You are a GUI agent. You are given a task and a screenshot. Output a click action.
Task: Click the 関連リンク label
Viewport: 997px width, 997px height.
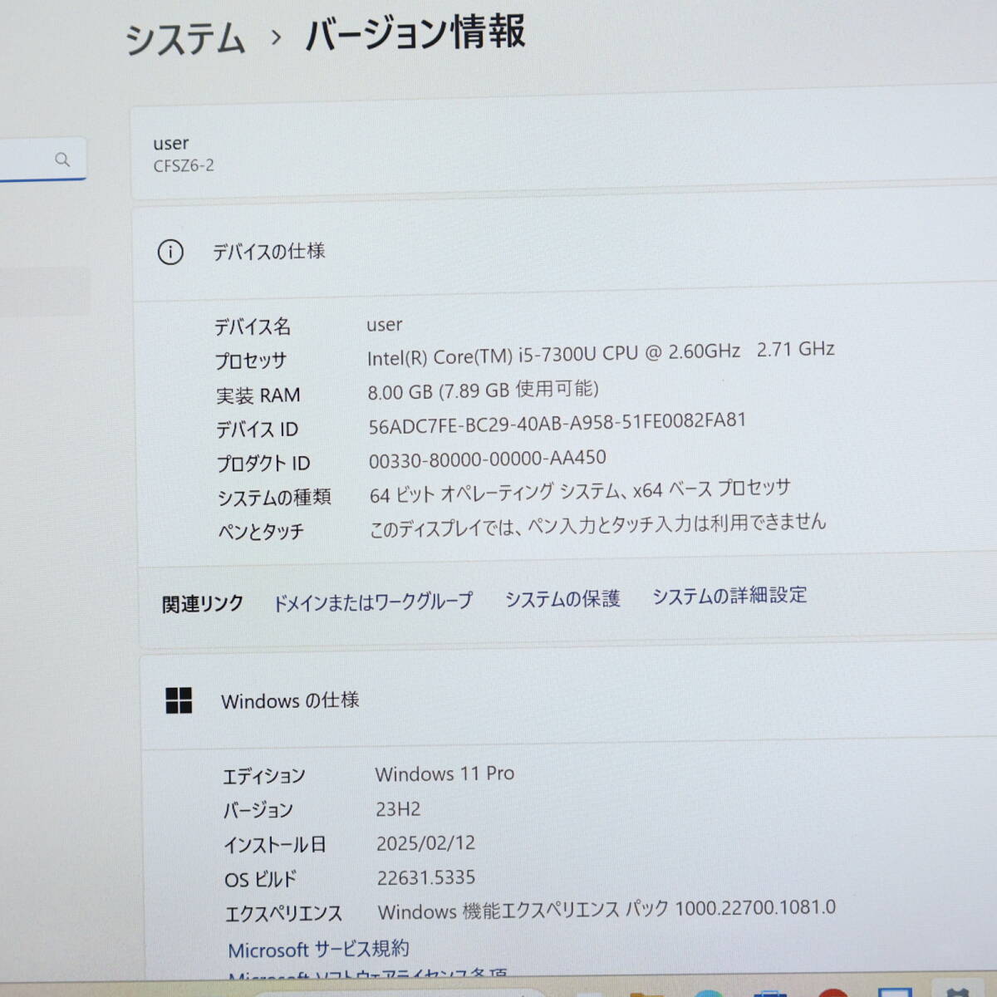(x=203, y=604)
